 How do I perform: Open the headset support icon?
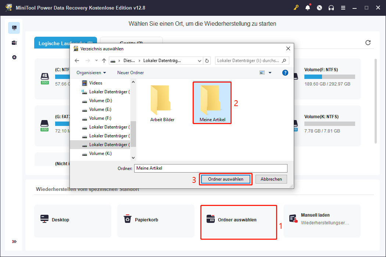331,7
